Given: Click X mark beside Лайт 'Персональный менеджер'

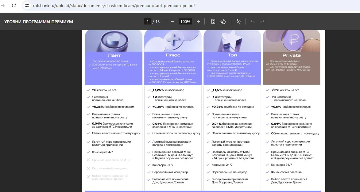Looking at the screenshot, I should click(x=88, y=168).
